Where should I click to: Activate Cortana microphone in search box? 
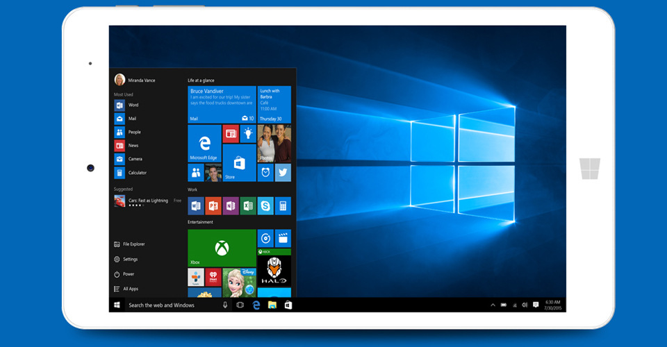225,305
